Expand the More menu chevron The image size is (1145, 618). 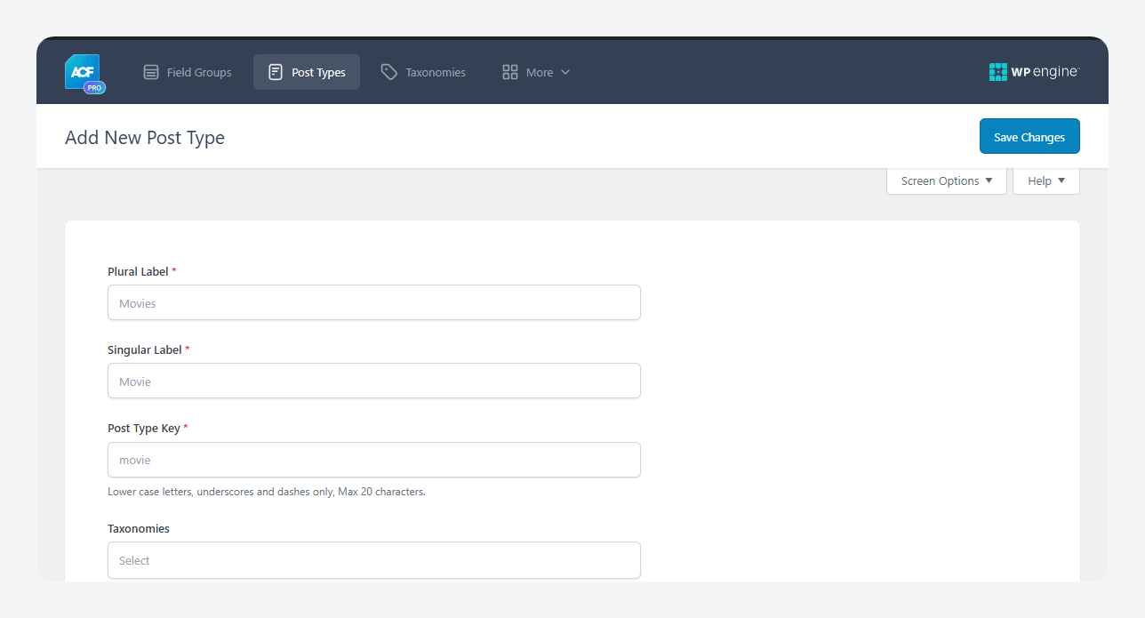click(x=565, y=72)
